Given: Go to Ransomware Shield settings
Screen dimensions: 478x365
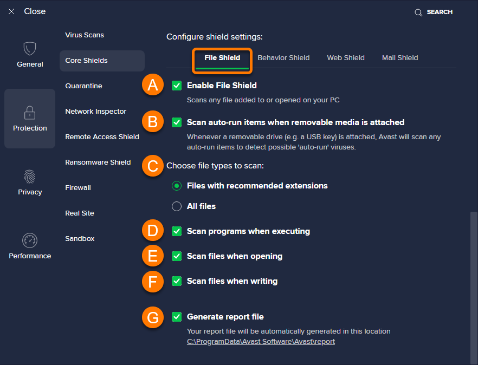Looking at the screenshot, I should pyautogui.click(x=98, y=162).
